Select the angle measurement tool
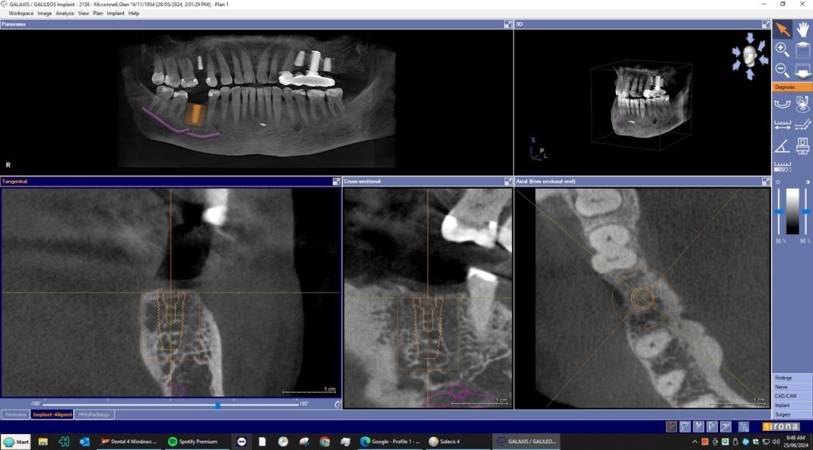 click(782, 145)
